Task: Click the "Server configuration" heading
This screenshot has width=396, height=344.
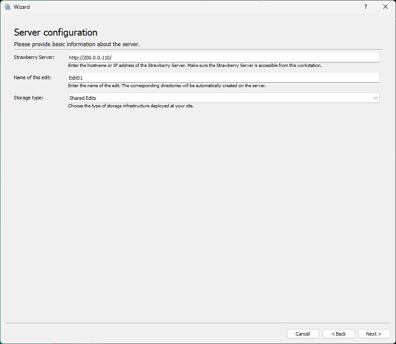Action: [x=56, y=33]
